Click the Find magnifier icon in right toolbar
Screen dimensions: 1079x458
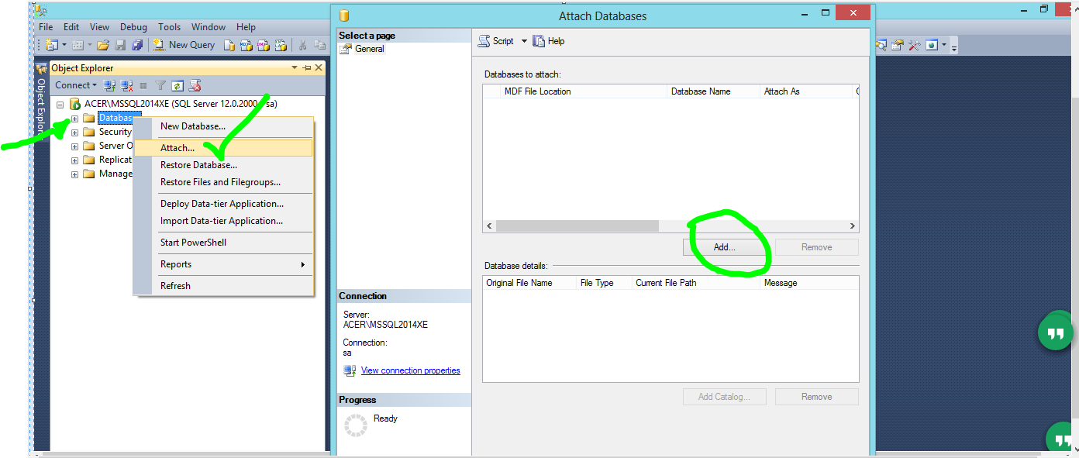pos(882,45)
